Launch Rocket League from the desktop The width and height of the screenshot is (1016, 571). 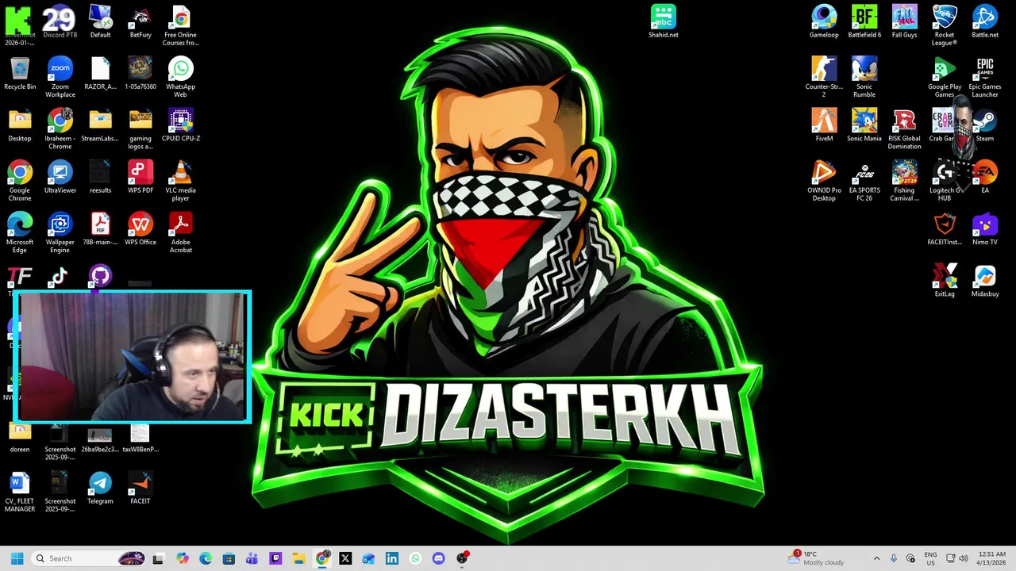coord(945,25)
